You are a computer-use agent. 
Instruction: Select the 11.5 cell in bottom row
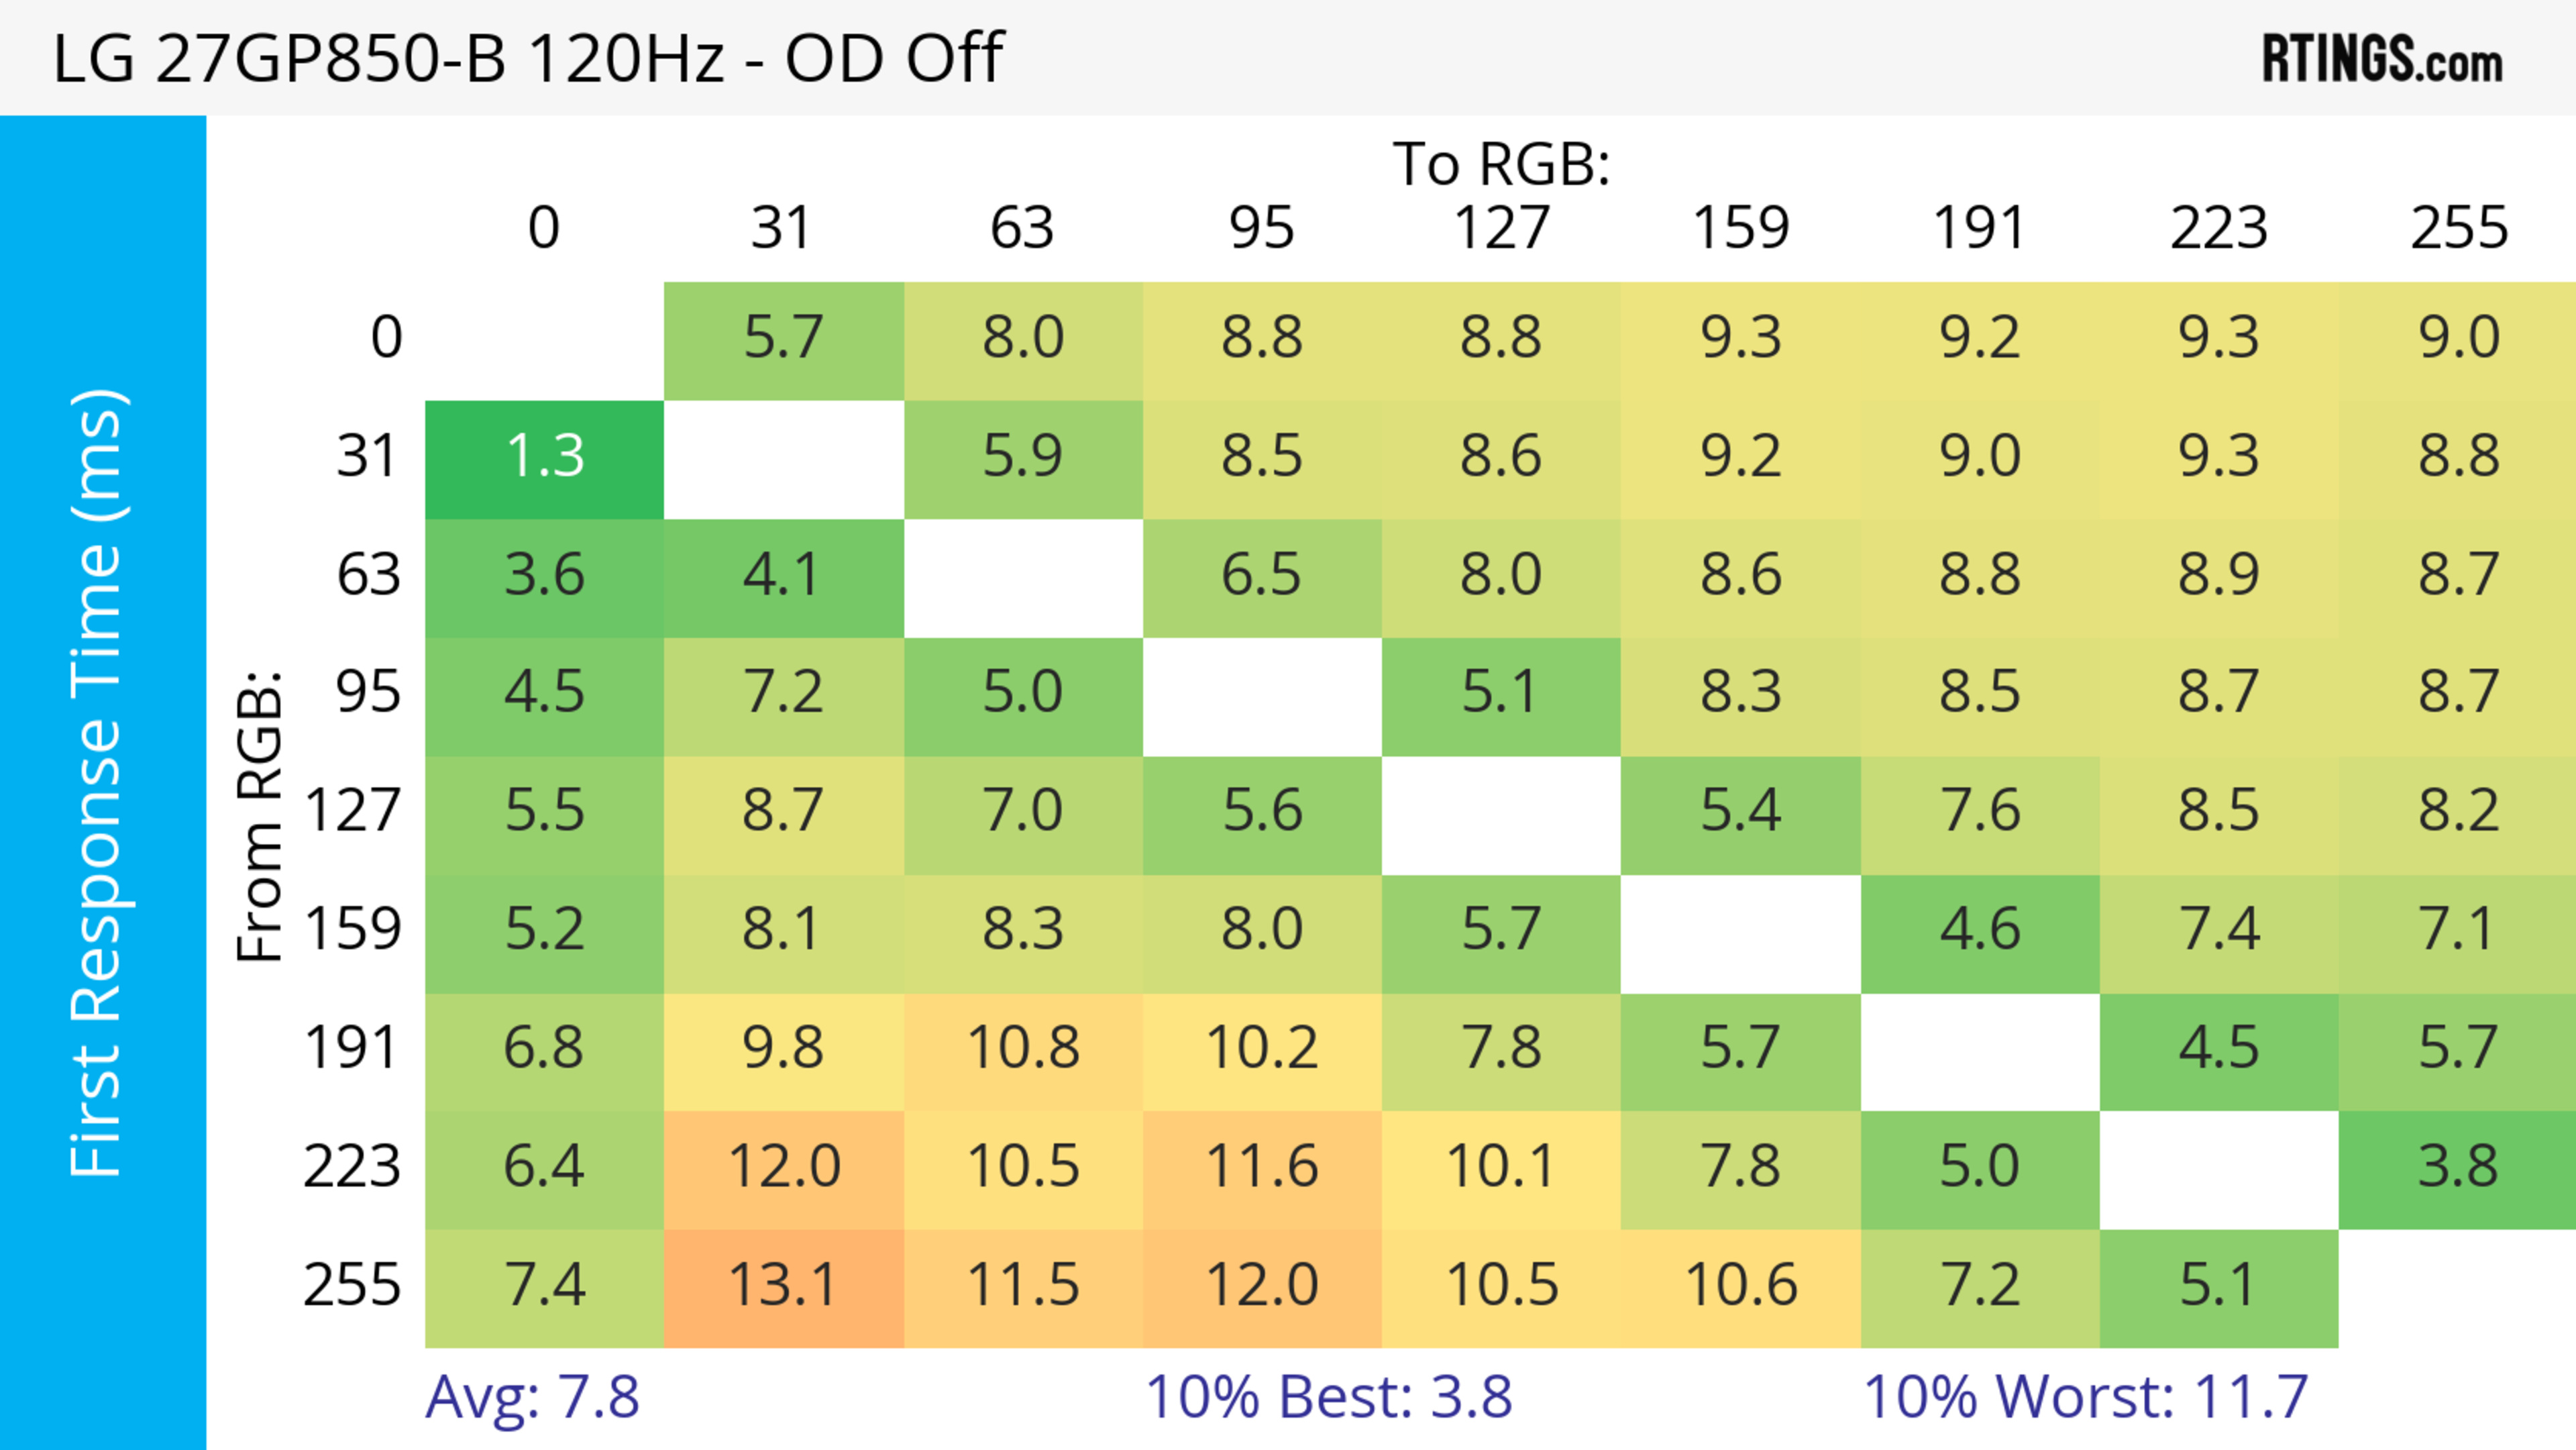1023,1286
